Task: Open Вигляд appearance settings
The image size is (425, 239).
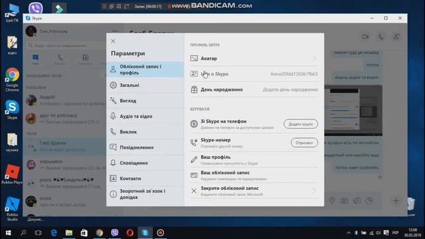Action: coord(145,100)
